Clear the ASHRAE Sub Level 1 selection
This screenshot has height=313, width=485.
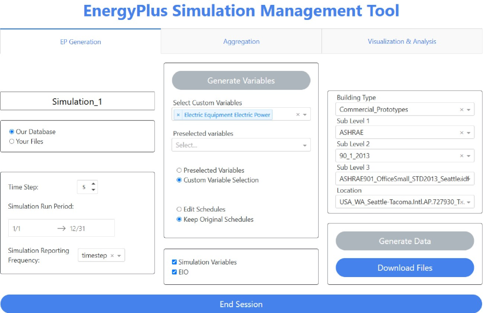point(462,133)
